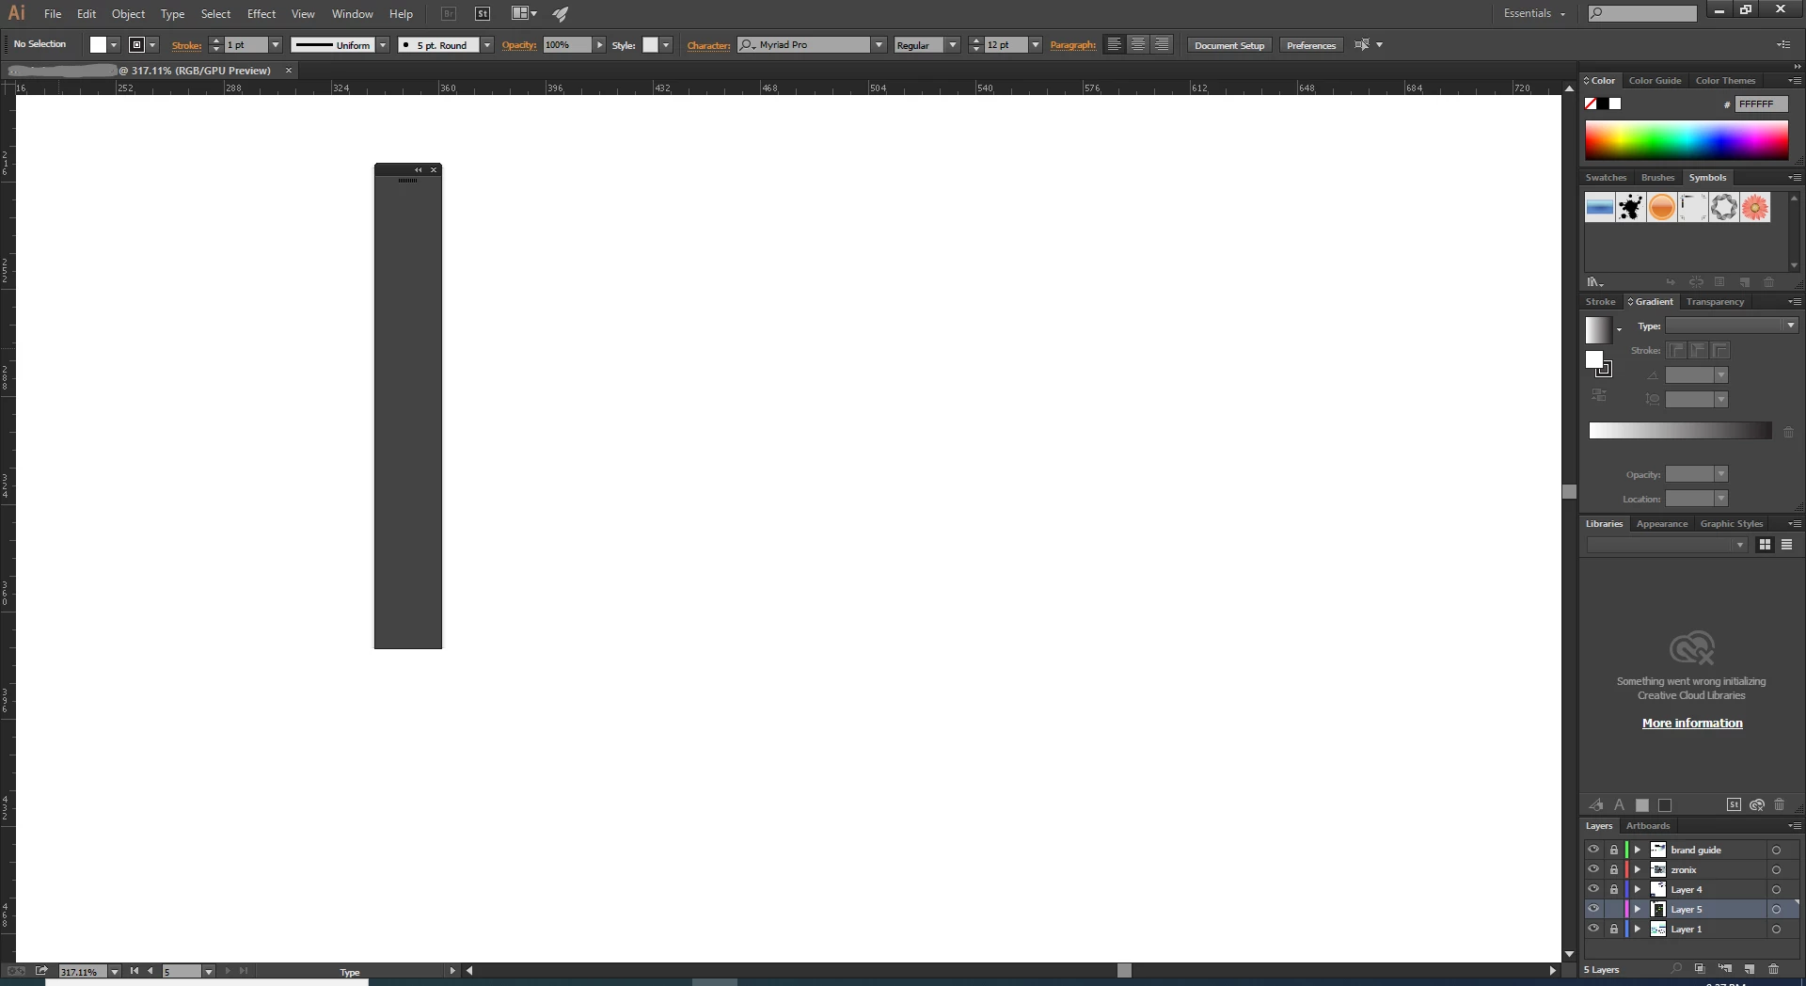Select the orange sphere symbol
Viewport: 1806px width, 986px height.
point(1662,207)
